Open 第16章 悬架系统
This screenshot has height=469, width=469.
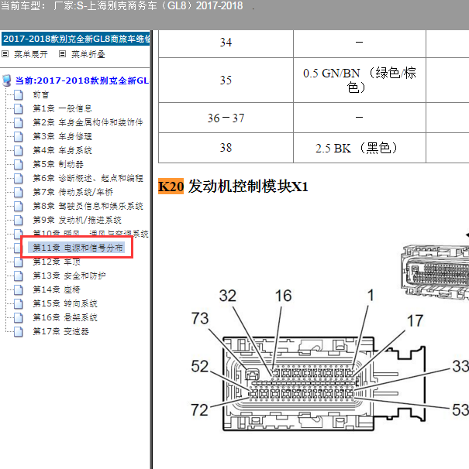(x=65, y=317)
